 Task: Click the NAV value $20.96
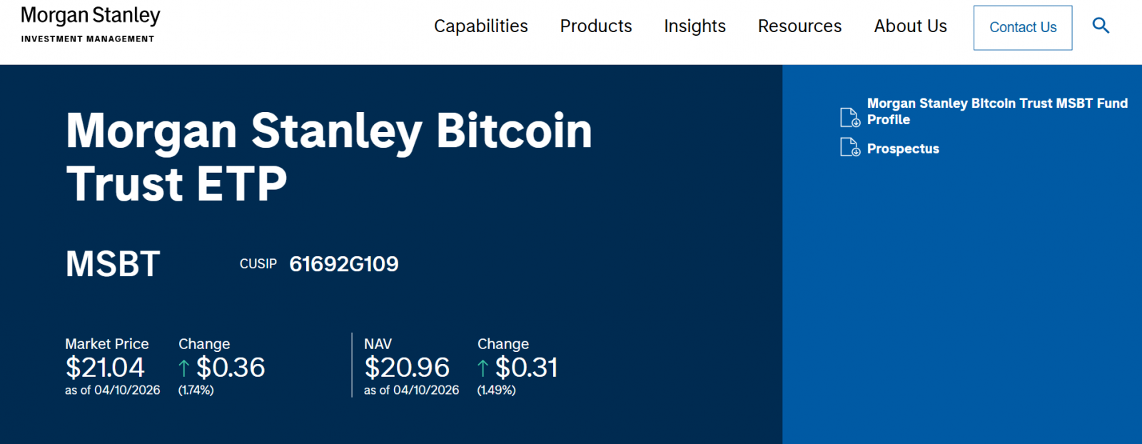pyautogui.click(x=407, y=368)
